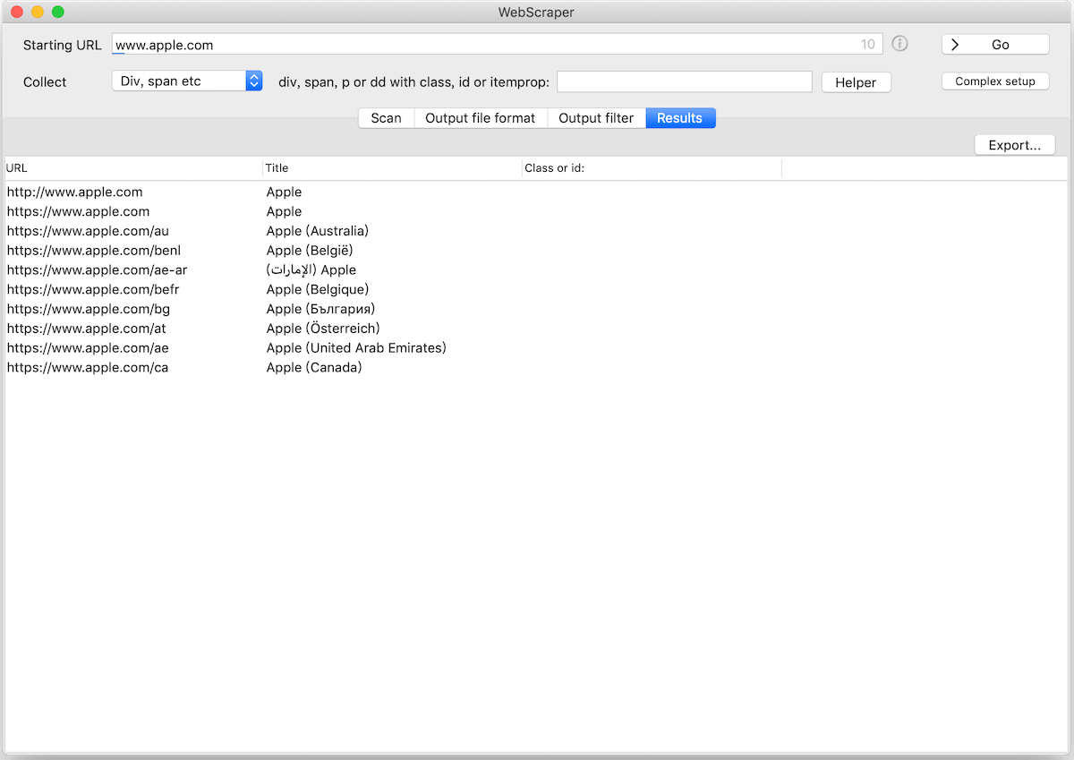Select the https://www.apple.com/bg row
The height and width of the screenshot is (760, 1074).
pyautogui.click(x=537, y=309)
